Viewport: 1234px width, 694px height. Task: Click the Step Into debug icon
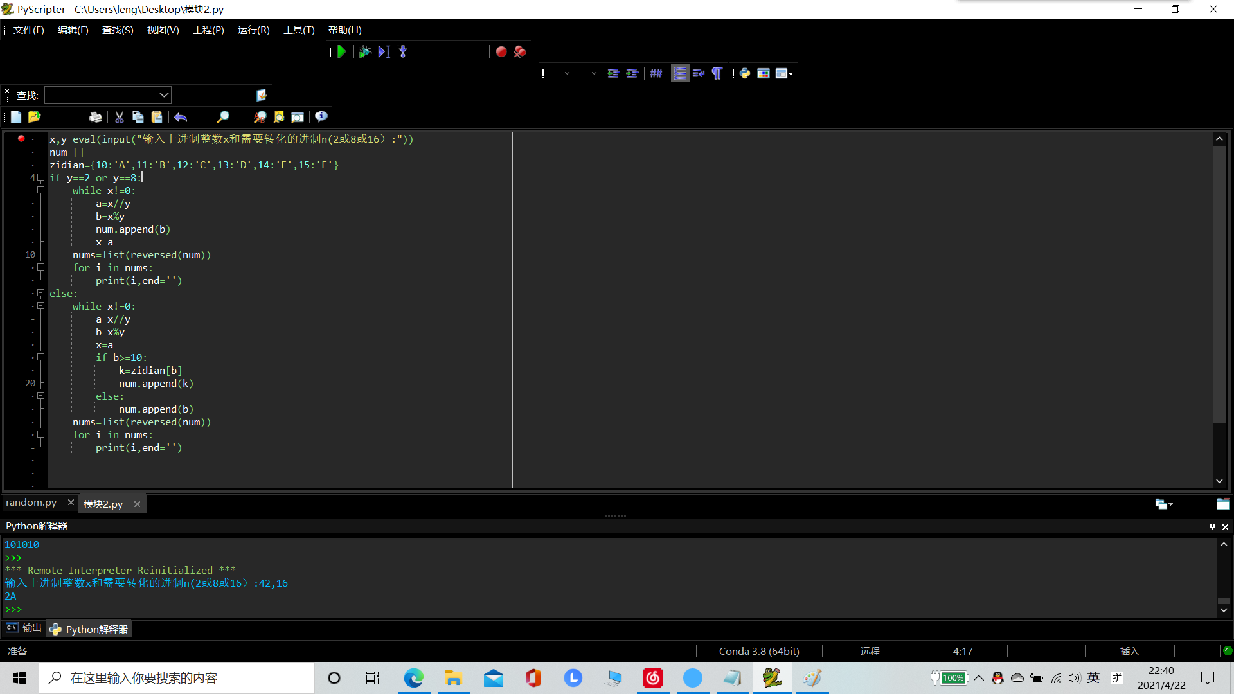(403, 51)
